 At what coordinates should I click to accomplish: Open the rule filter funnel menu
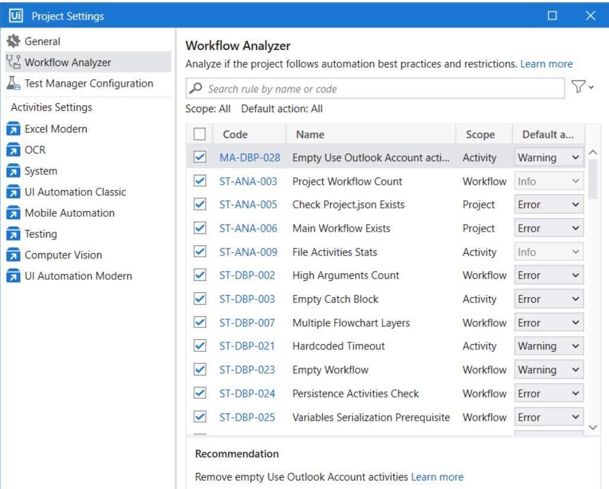pyautogui.click(x=582, y=87)
